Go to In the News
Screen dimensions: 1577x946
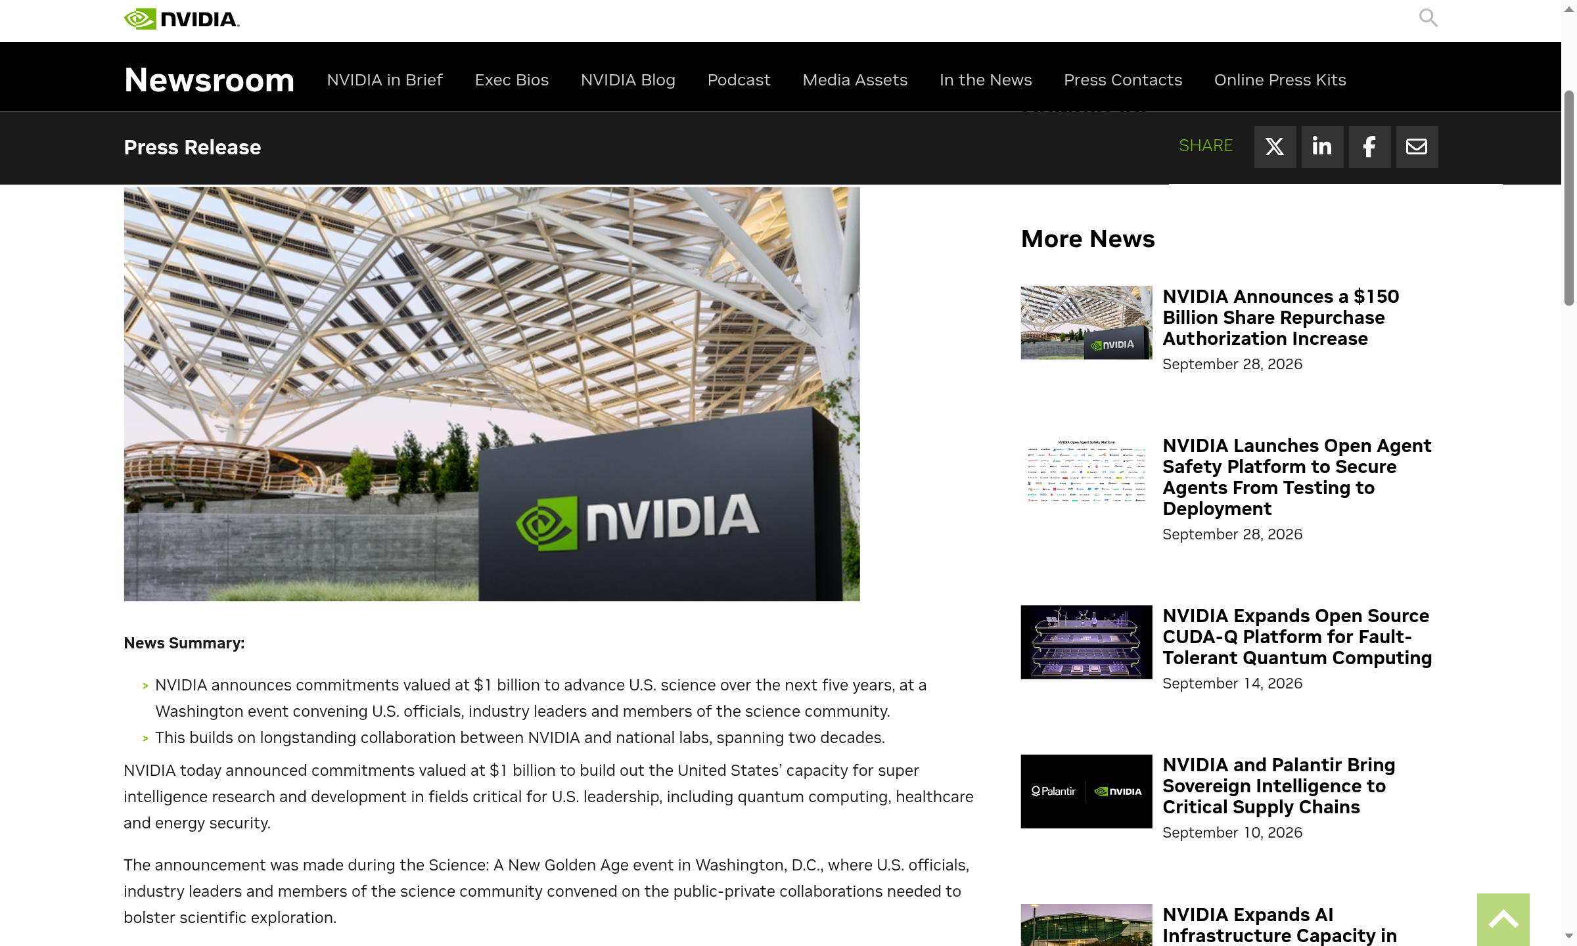click(986, 80)
